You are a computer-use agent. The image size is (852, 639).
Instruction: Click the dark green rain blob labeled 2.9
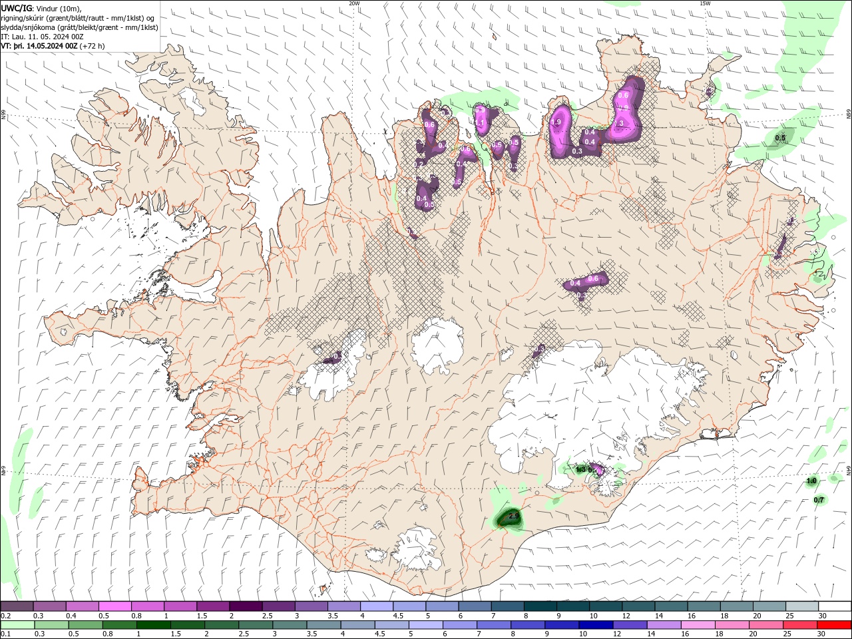pyautogui.click(x=509, y=519)
